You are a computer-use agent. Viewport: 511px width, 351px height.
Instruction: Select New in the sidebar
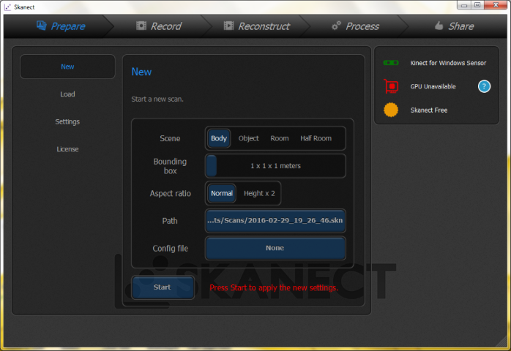(x=67, y=67)
